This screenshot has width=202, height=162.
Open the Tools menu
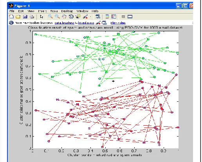[54, 11]
